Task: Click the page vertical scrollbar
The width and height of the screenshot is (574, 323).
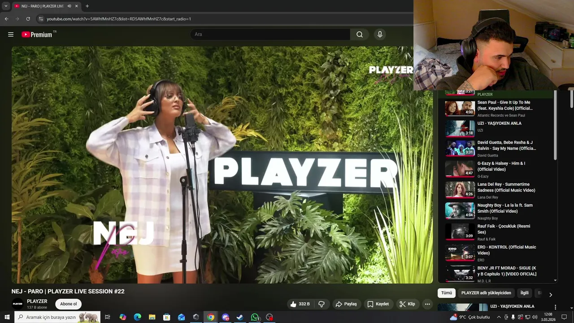Action: click(571, 99)
